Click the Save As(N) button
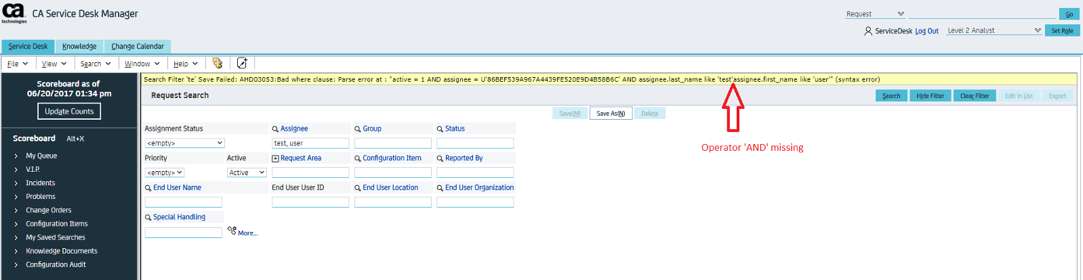 (x=611, y=114)
